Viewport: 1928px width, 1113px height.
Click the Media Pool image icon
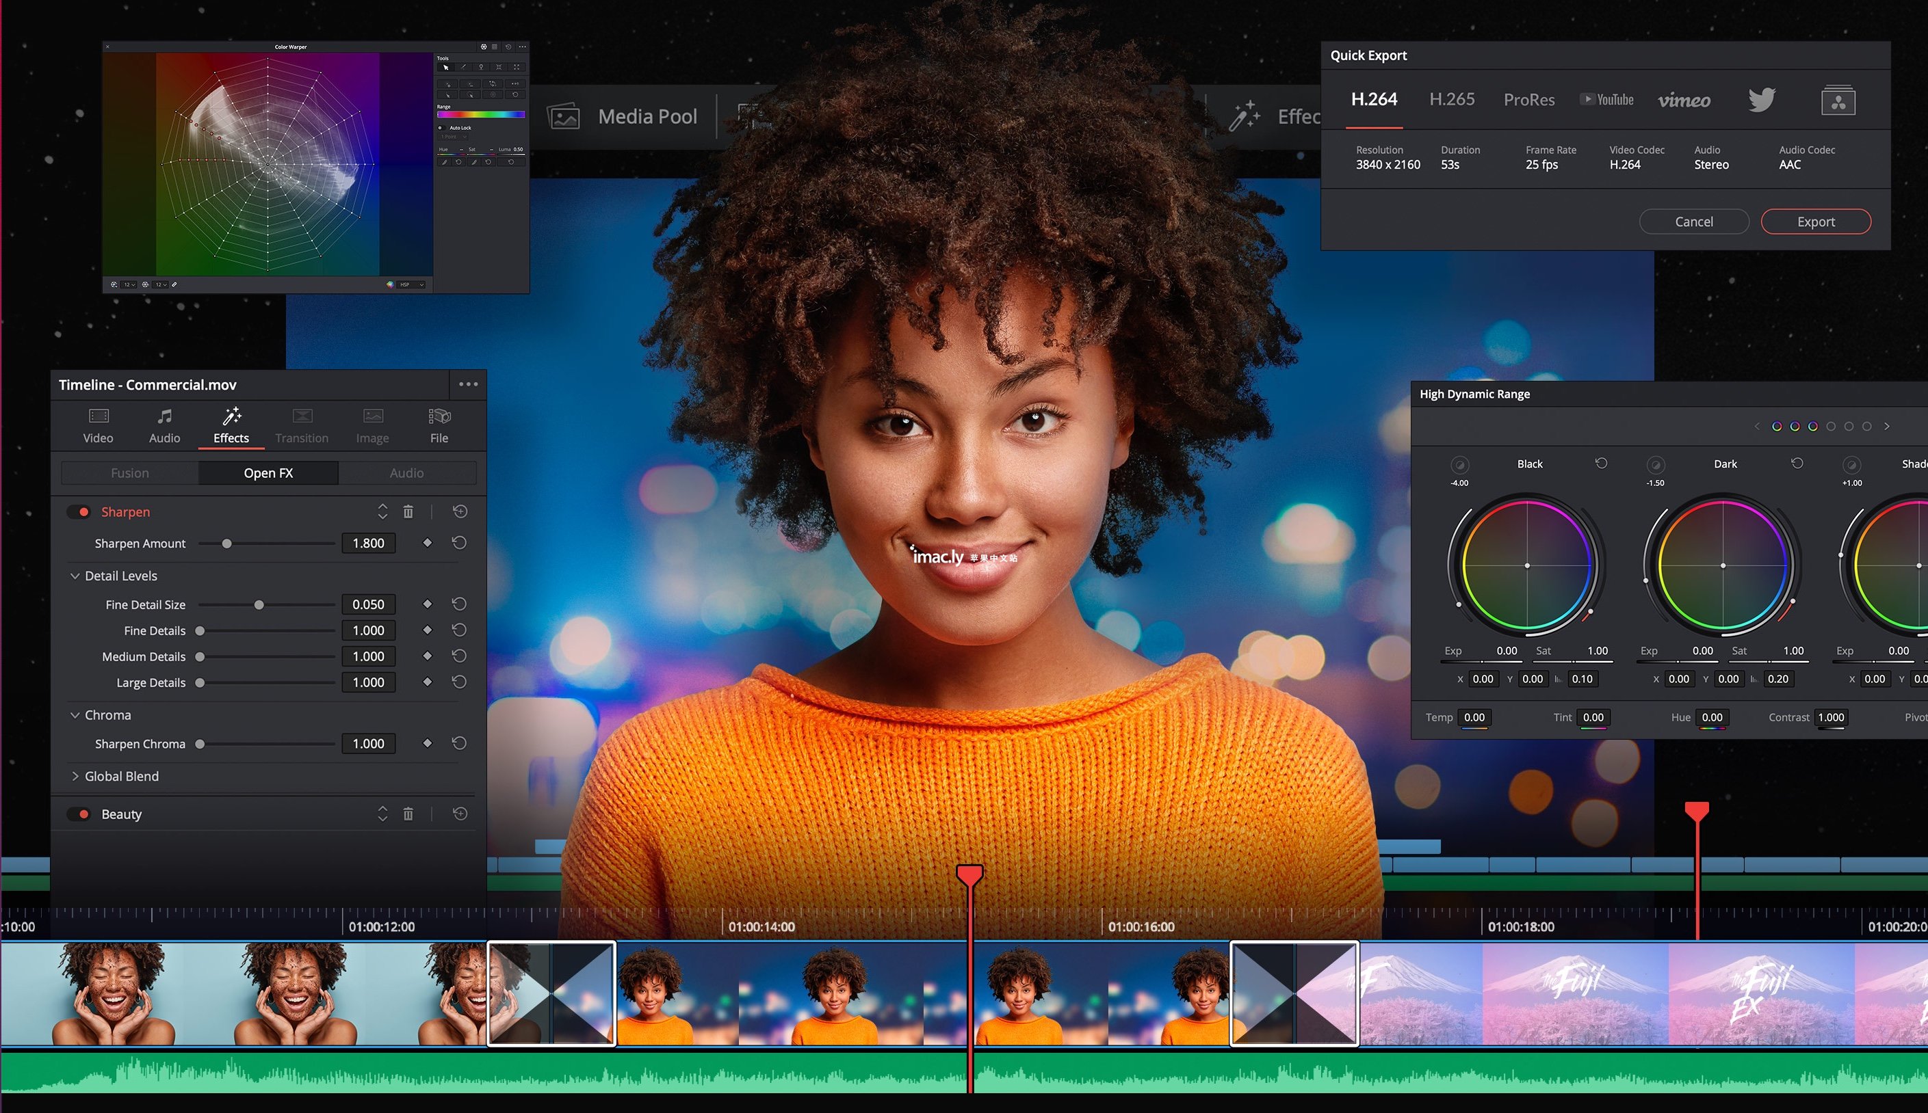564,116
